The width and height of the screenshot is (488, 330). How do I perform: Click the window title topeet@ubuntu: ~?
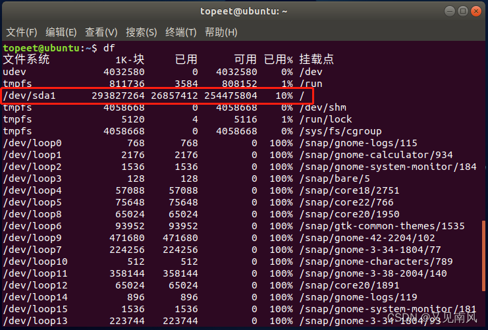[x=244, y=11]
